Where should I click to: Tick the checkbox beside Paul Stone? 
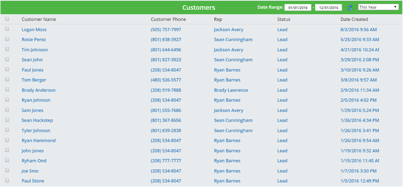pos(7,180)
